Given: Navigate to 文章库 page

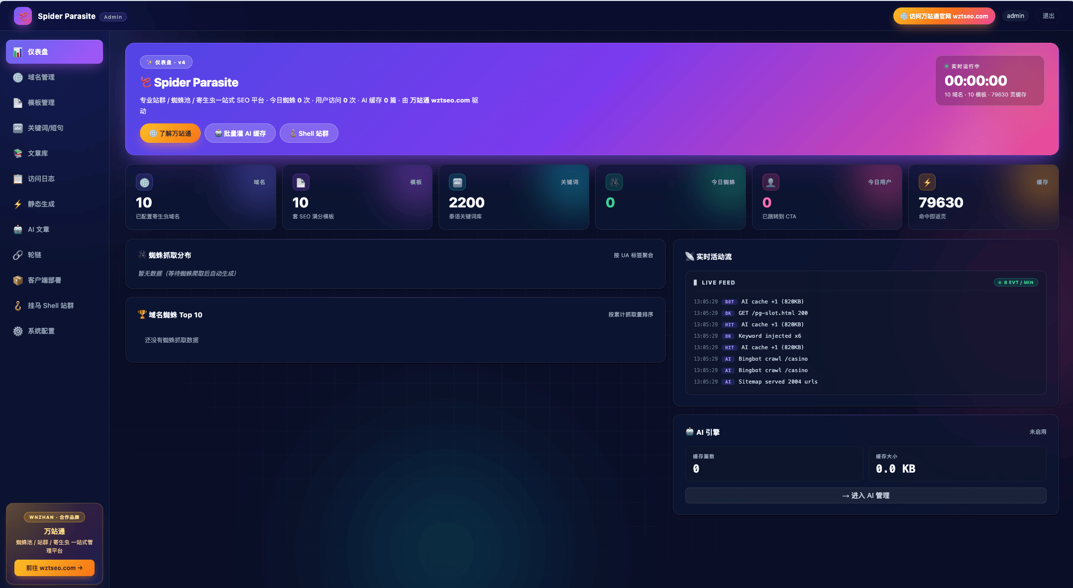Looking at the screenshot, I should [55, 153].
